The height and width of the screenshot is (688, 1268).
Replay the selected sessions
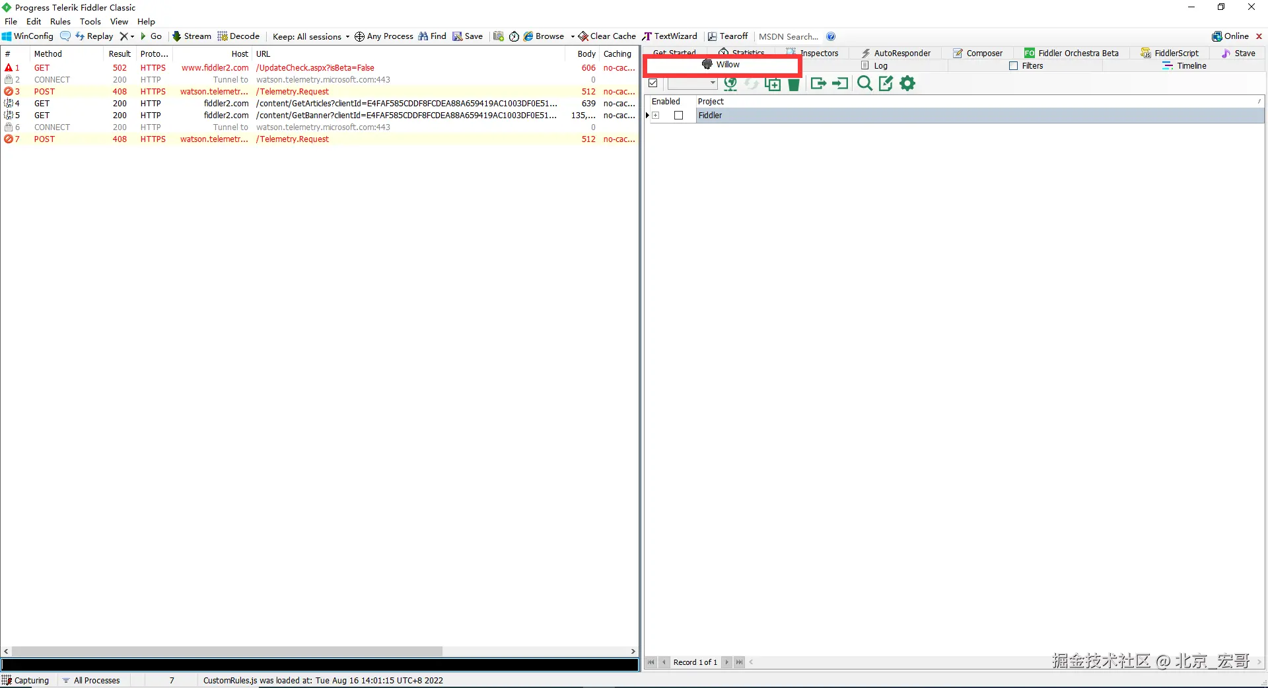pos(94,36)
